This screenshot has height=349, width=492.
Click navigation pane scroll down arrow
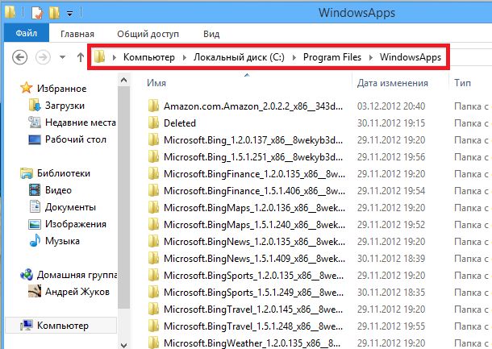(x=123, y=345)
